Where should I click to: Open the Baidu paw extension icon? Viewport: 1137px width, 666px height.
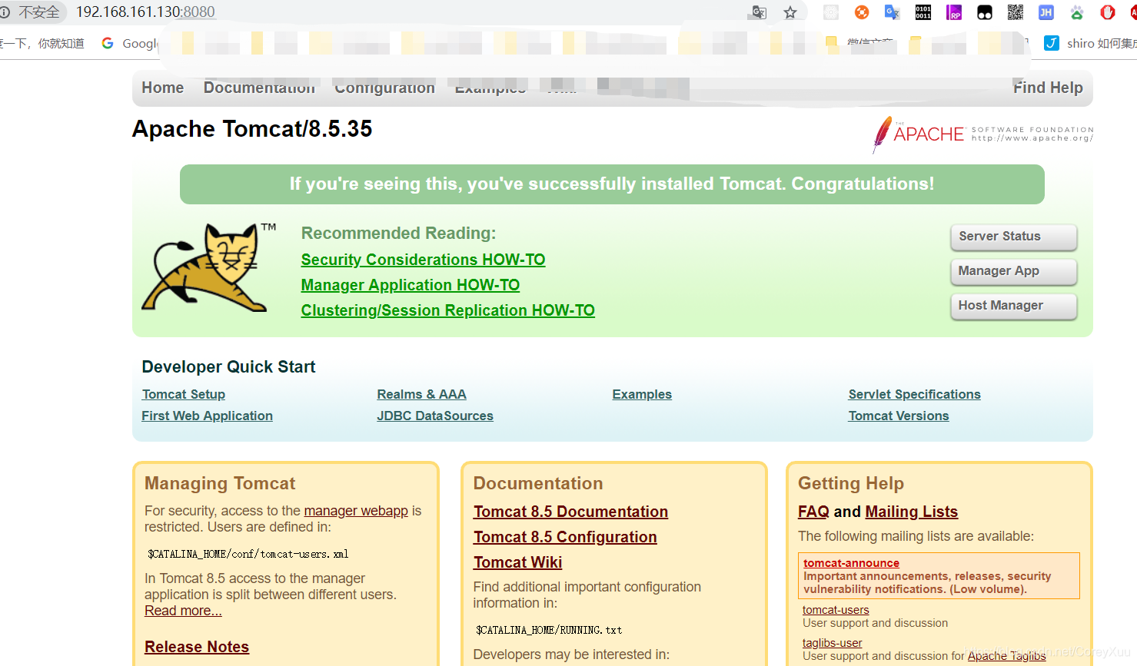click(1077, 12)
